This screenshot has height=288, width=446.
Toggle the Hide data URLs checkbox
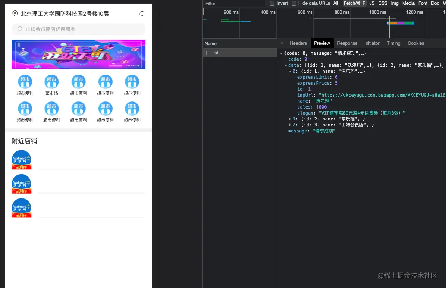tap(294, 3)
